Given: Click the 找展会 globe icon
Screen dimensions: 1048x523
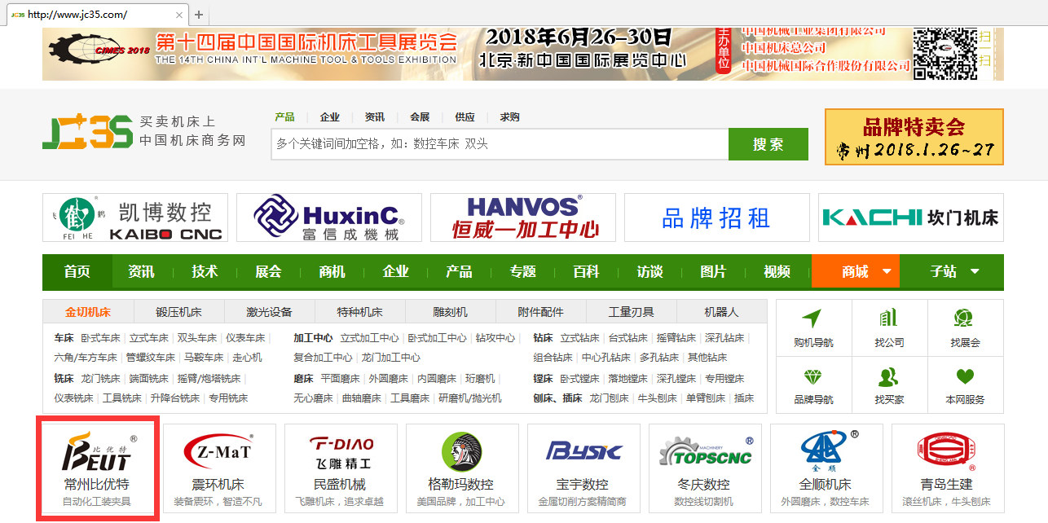Looking at the screenshot, I should [x=964, y=319].
